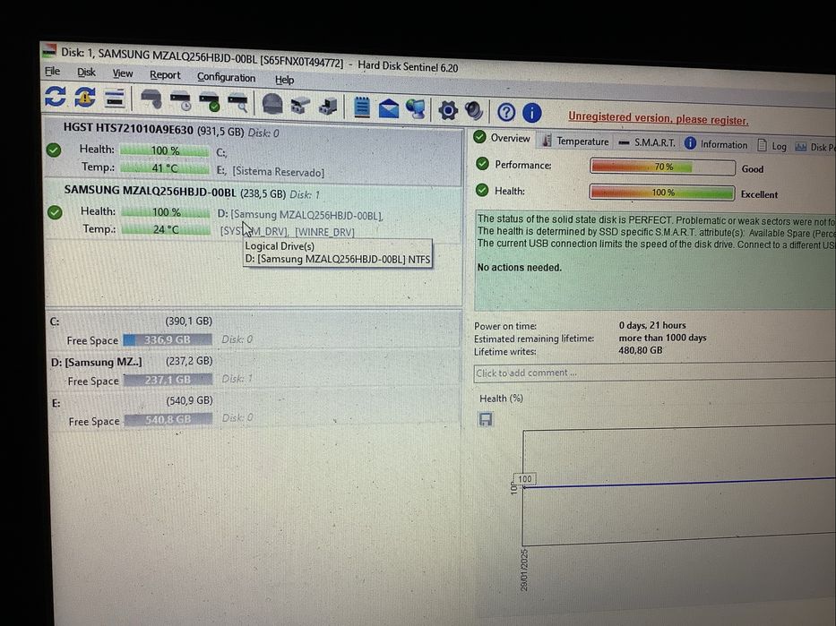Click the blue Refresh arrows toolbar icon

pyautogui.click(x=56, y=97)
